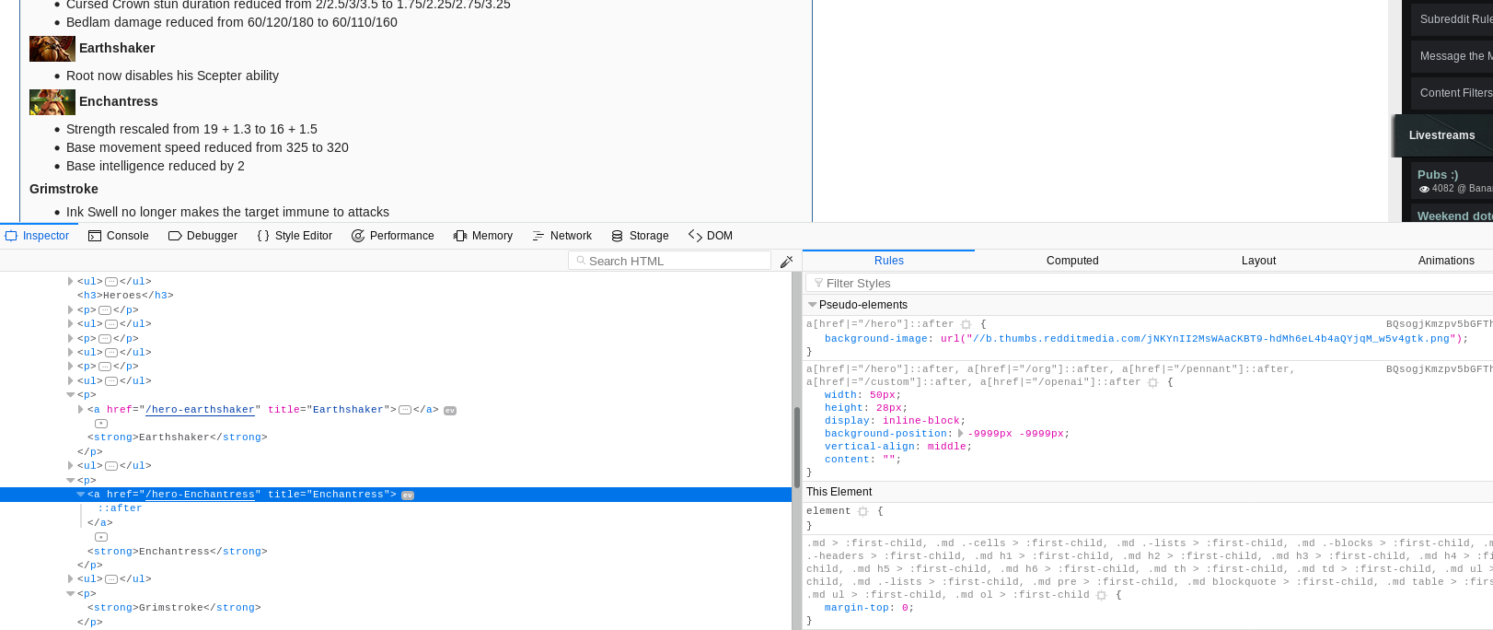
Task: Highlight elements matching a[href|="/hero"]::after background-image rule
Action: tap(966, 324)
